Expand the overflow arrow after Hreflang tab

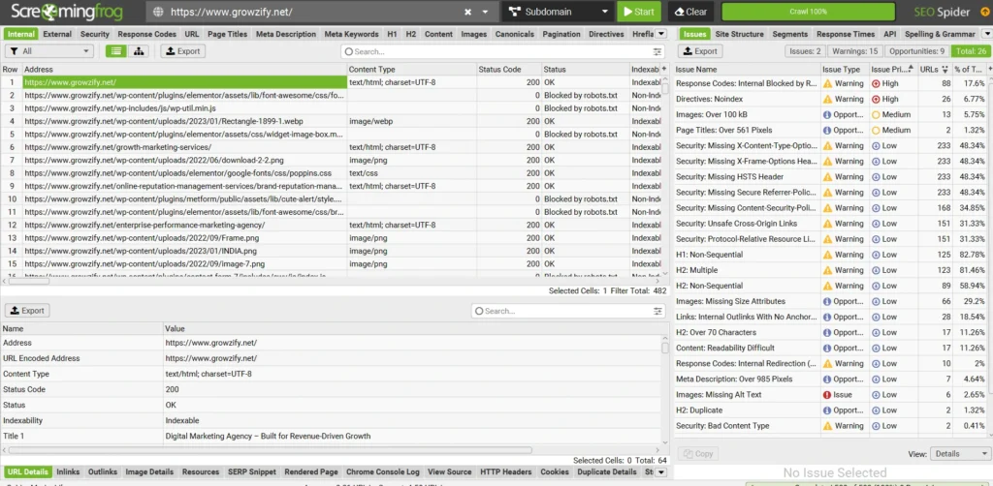(660, 34)
